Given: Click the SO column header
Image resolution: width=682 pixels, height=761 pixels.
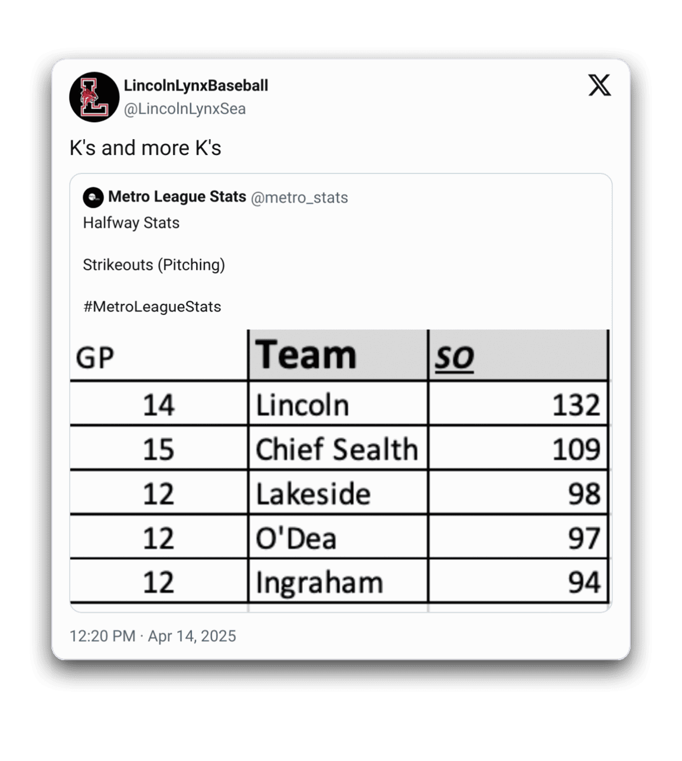Looking at the screenshot, I should click(x=454, y=357).
